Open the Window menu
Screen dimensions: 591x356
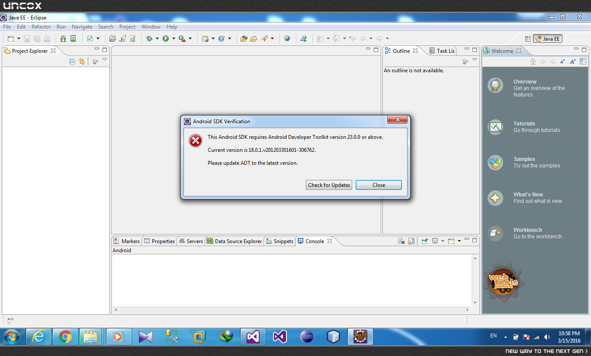(151, 27)
